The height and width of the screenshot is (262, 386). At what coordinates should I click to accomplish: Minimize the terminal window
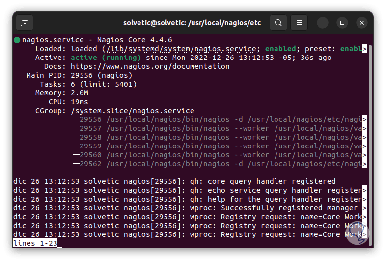point(323,23)
